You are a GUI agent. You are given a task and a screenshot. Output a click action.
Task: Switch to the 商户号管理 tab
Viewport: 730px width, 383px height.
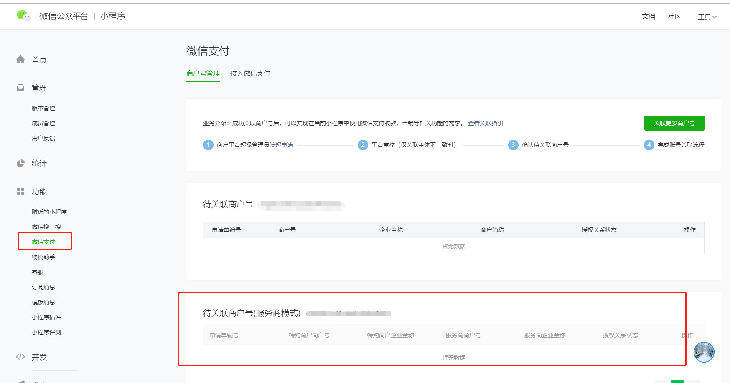[x=203, y=73]
